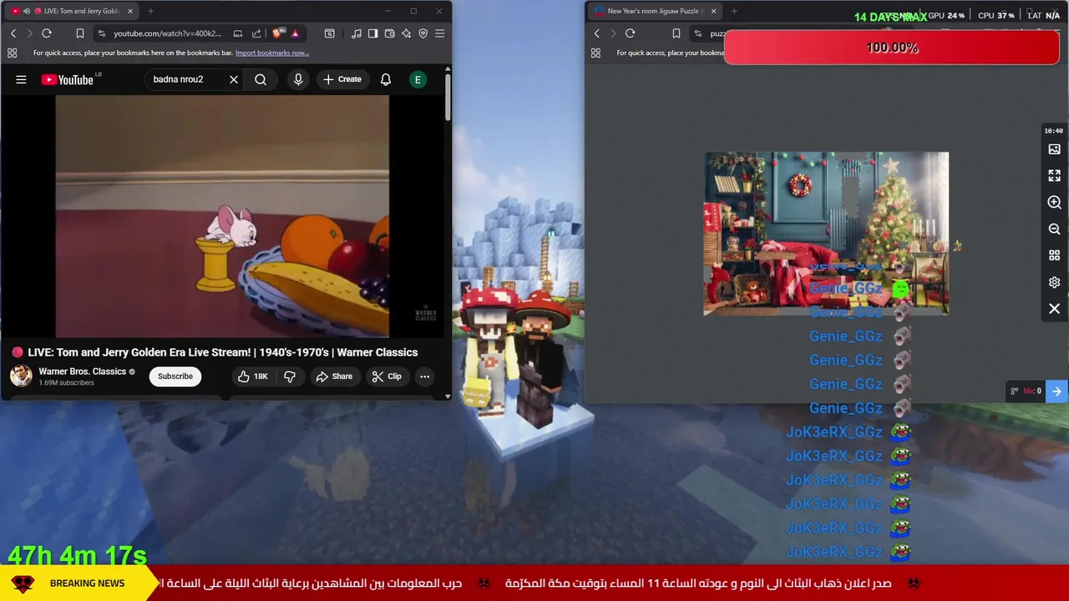Open Leo AI sparkle icon in toolbar
Image resolution: width=1069 pixels, height=601 pixels.
(406, 33)
